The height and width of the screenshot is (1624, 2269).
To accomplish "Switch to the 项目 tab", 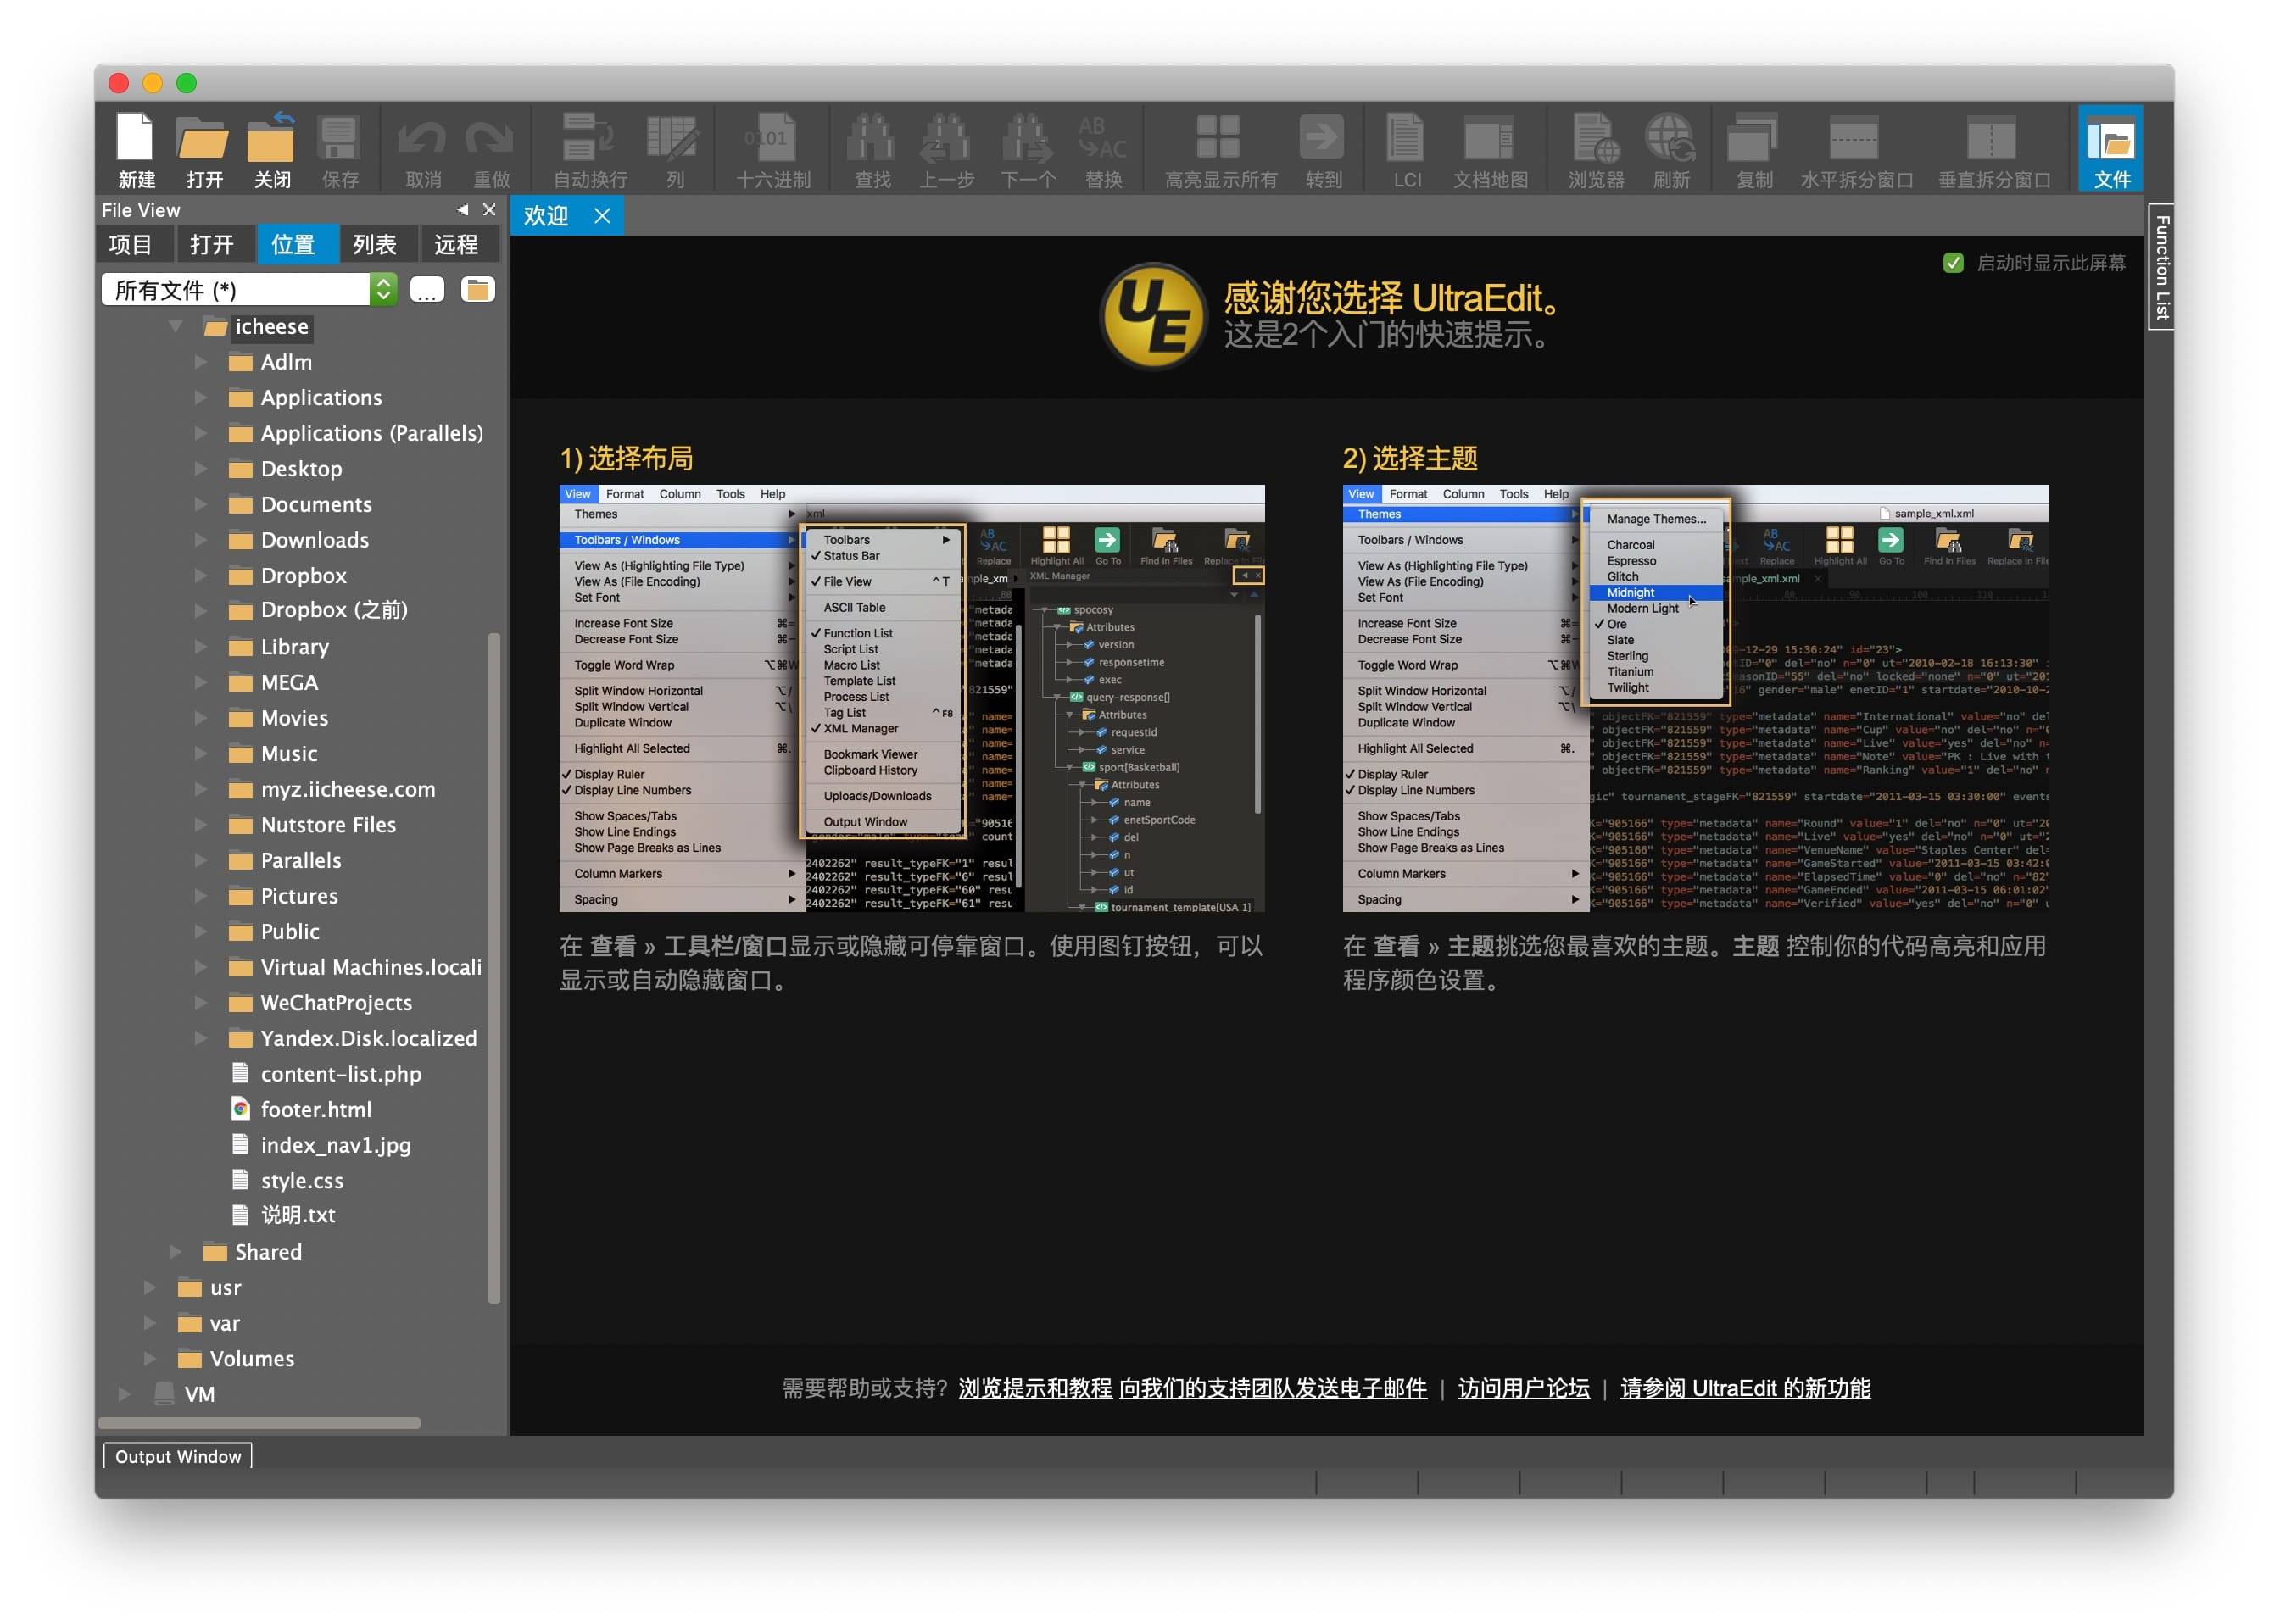I will pos(131,245).
